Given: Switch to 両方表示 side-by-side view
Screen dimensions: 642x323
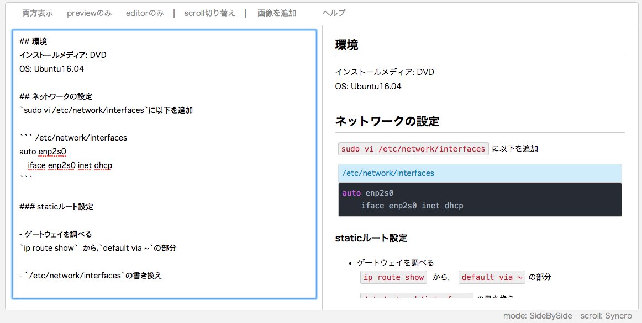Looking at the screenshot, I should 37,13.
